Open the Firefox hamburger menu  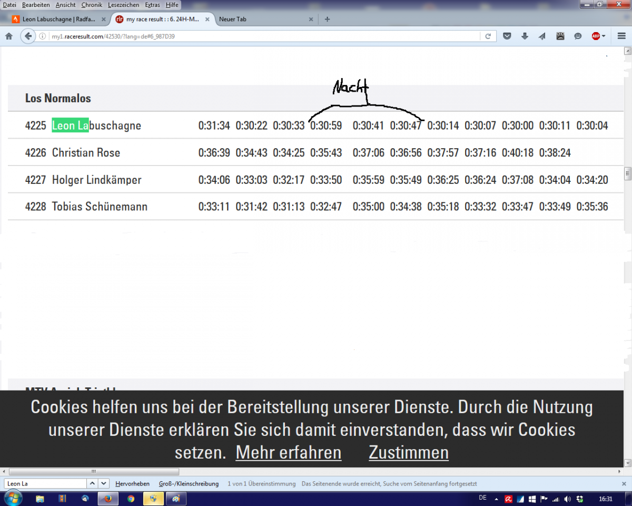pyautogui.click(x=621, y=36)
